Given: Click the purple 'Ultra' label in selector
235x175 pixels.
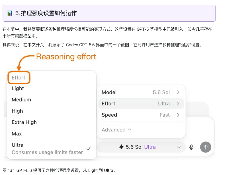Looking at the screenshot, I should [150, 147].
